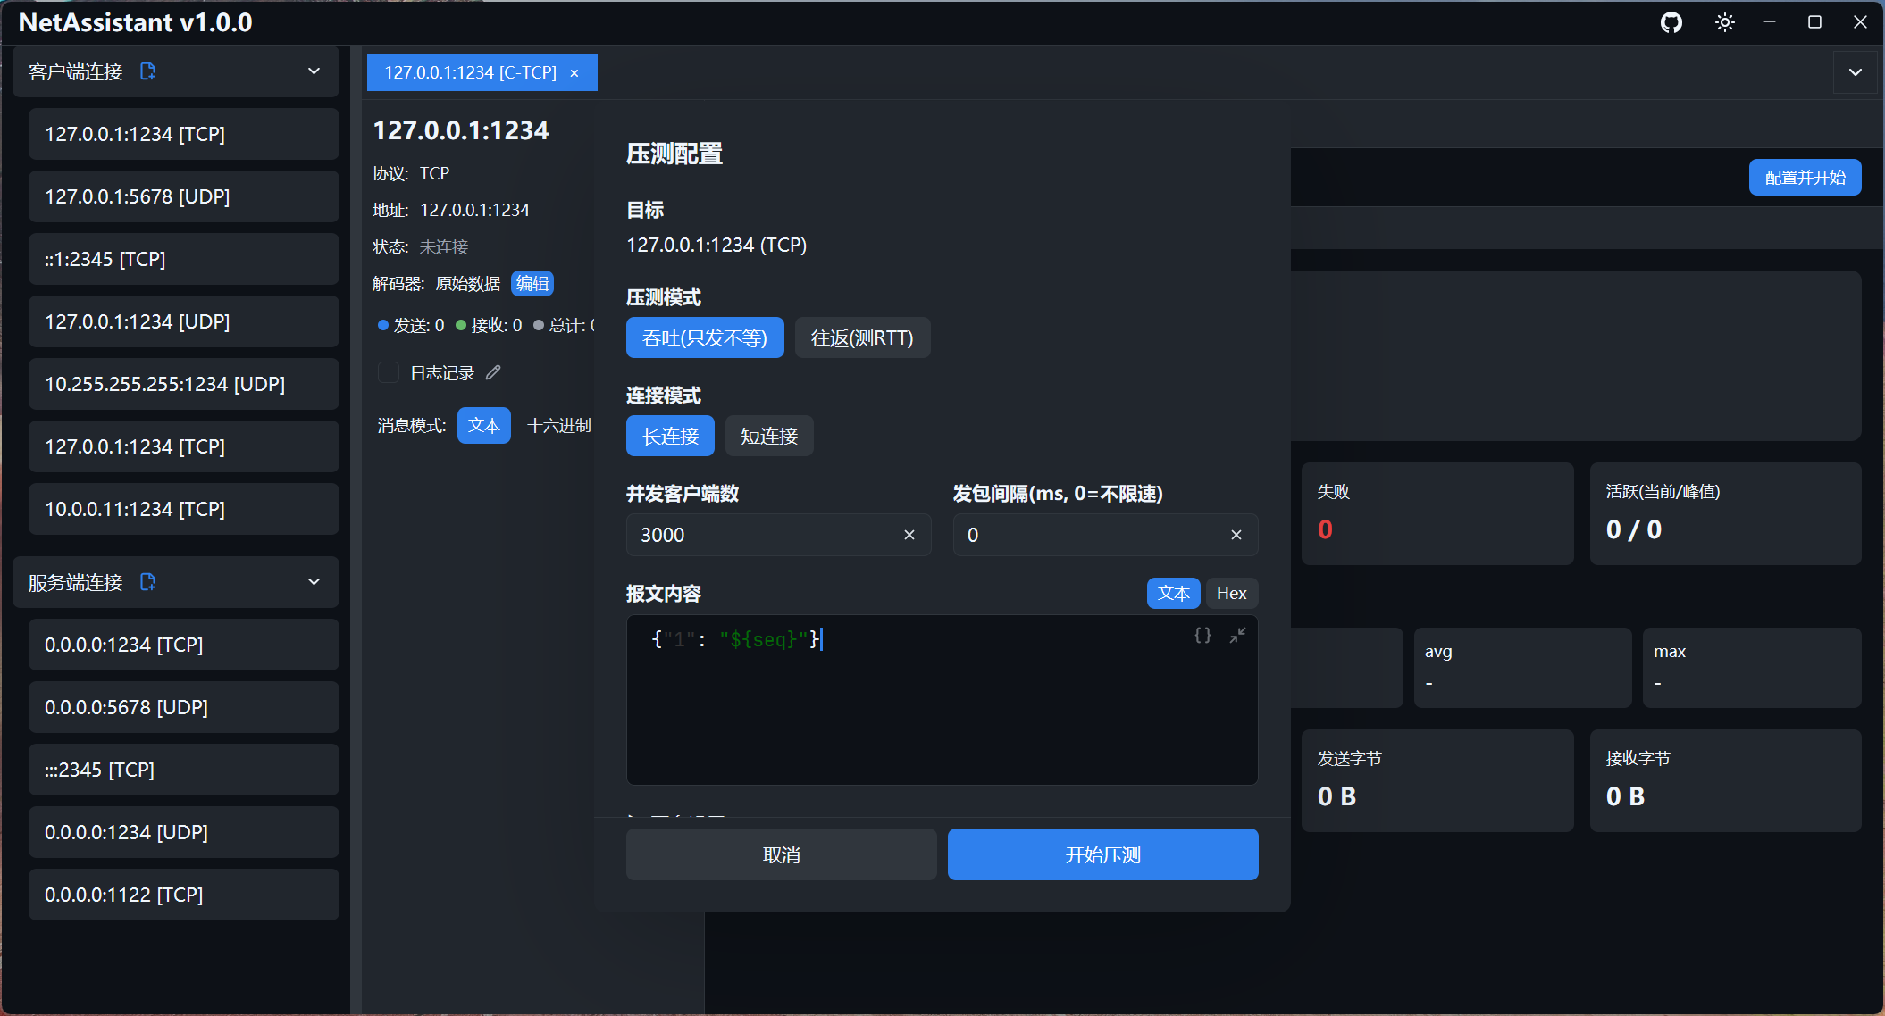Select 吞吐(只发不等) stress mode
Screen dimensions: 1885x1016
coord(705,337)
